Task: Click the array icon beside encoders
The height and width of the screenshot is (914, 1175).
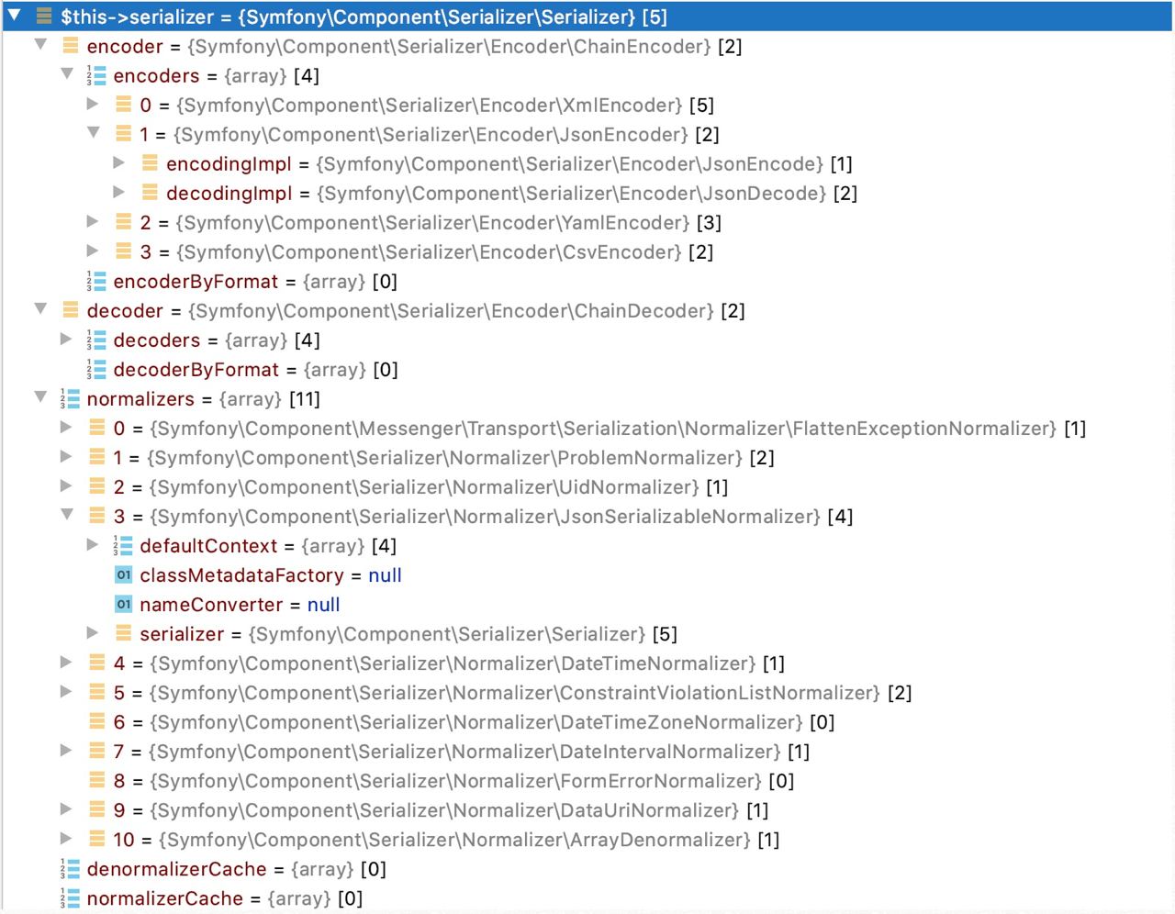Action: coord(96,75)
